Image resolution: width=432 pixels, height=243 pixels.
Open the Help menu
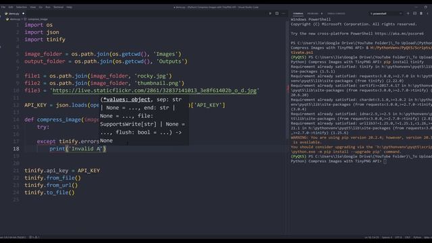(69, 7)
